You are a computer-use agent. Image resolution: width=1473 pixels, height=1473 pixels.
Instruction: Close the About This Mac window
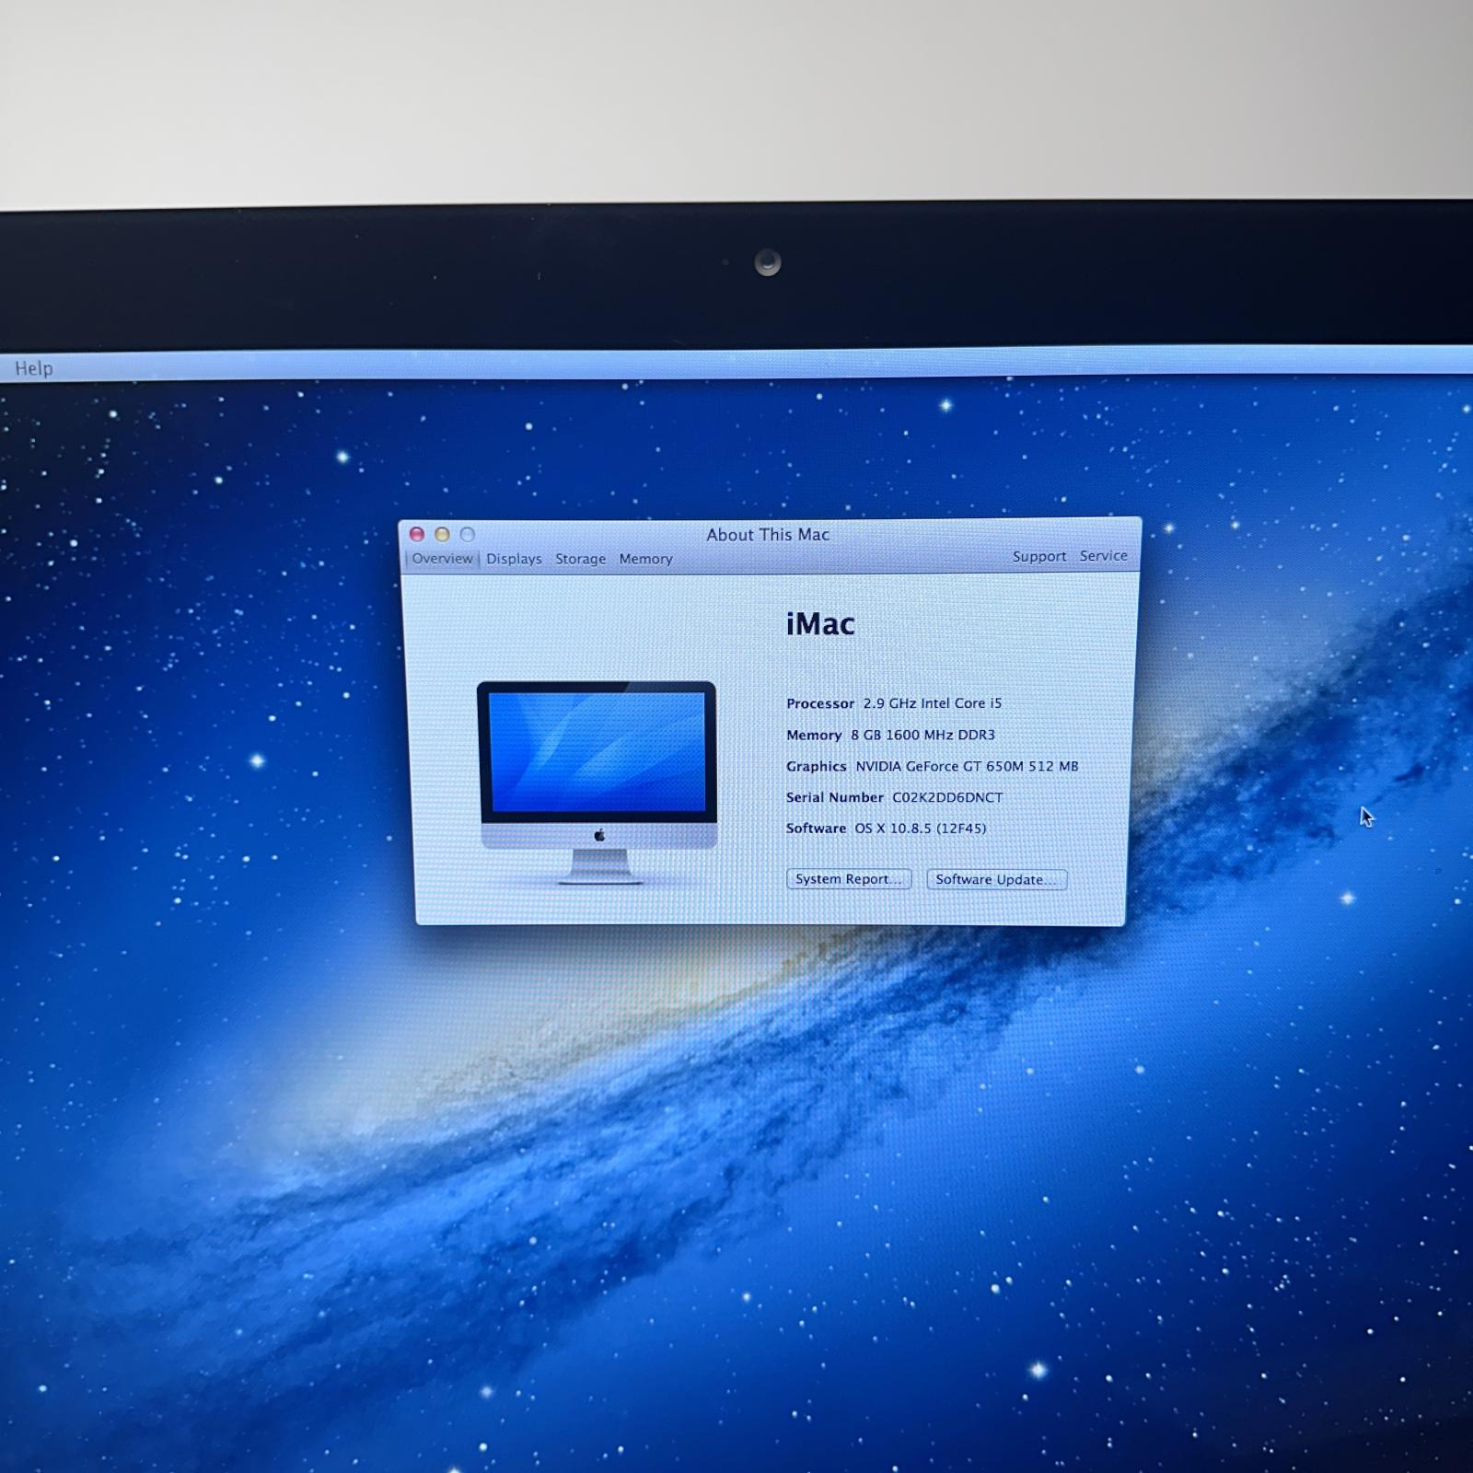[417, 534]
